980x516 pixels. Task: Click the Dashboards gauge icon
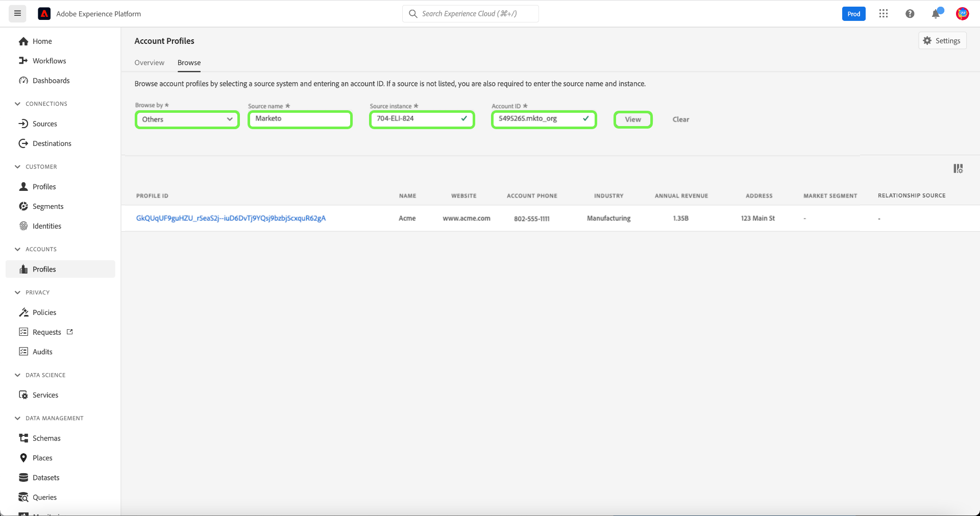point(23,81)
